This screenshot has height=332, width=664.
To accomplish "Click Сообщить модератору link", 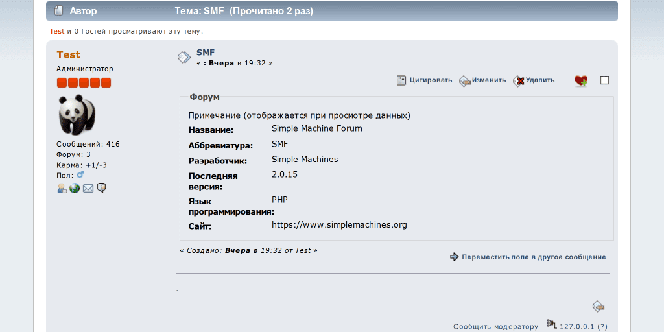I will [x=495, y=327].
